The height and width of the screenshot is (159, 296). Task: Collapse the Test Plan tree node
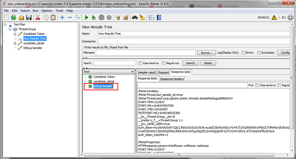point(5,25)
